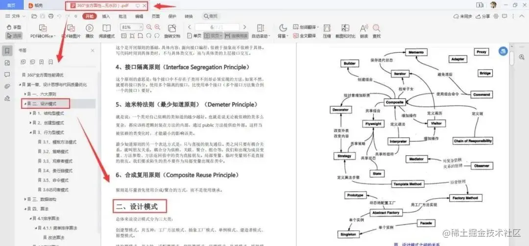Click the 压缩 compress button
The height and width of the screenshot is (246, 529).
pyautogui.click(x=327, y=31)
